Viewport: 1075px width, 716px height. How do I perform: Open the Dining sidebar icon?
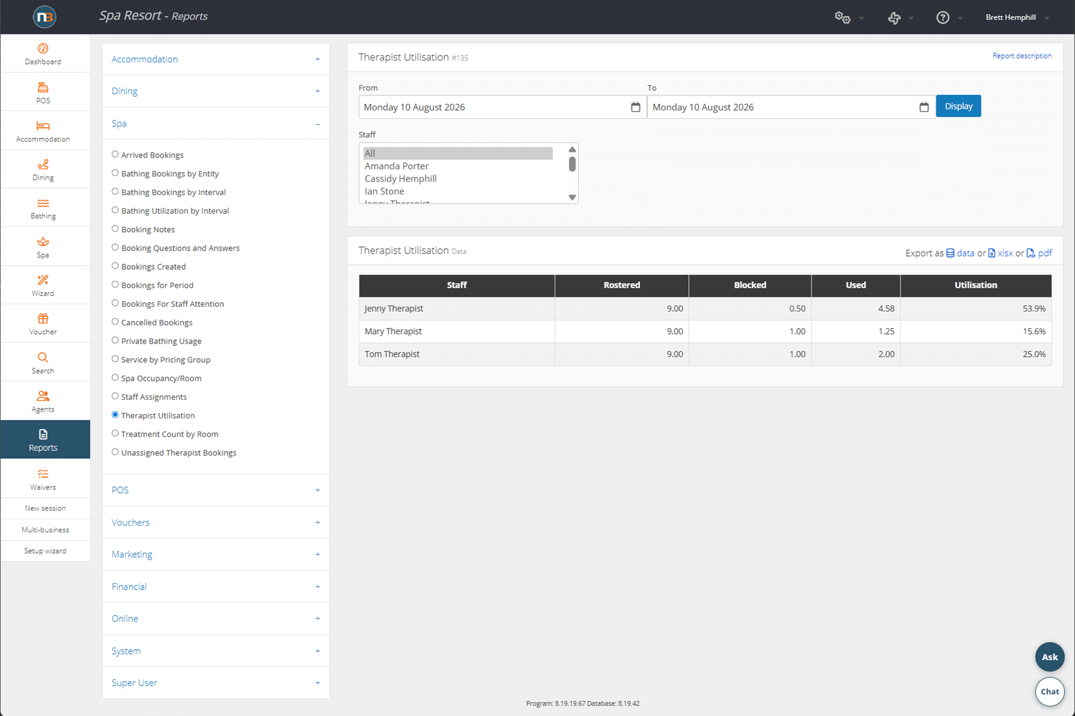(x=43, y=164)
